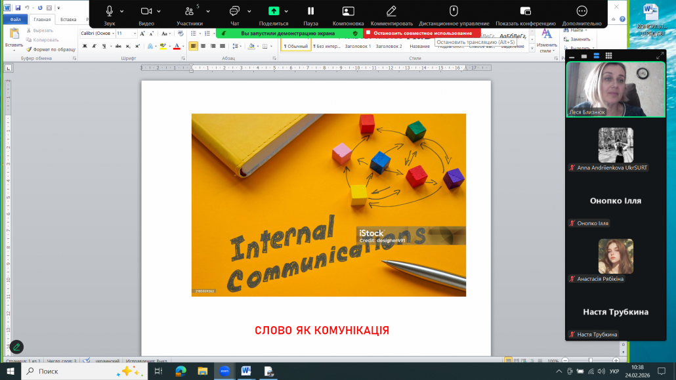Expand audio options arrow next to Звук

click(x=122, y=11)
